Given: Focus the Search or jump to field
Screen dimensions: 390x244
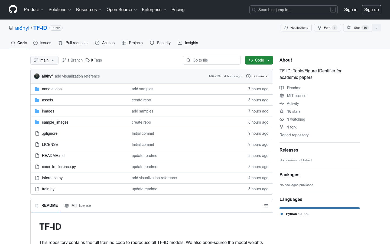Looking at the screenshot, I should 294,10.
